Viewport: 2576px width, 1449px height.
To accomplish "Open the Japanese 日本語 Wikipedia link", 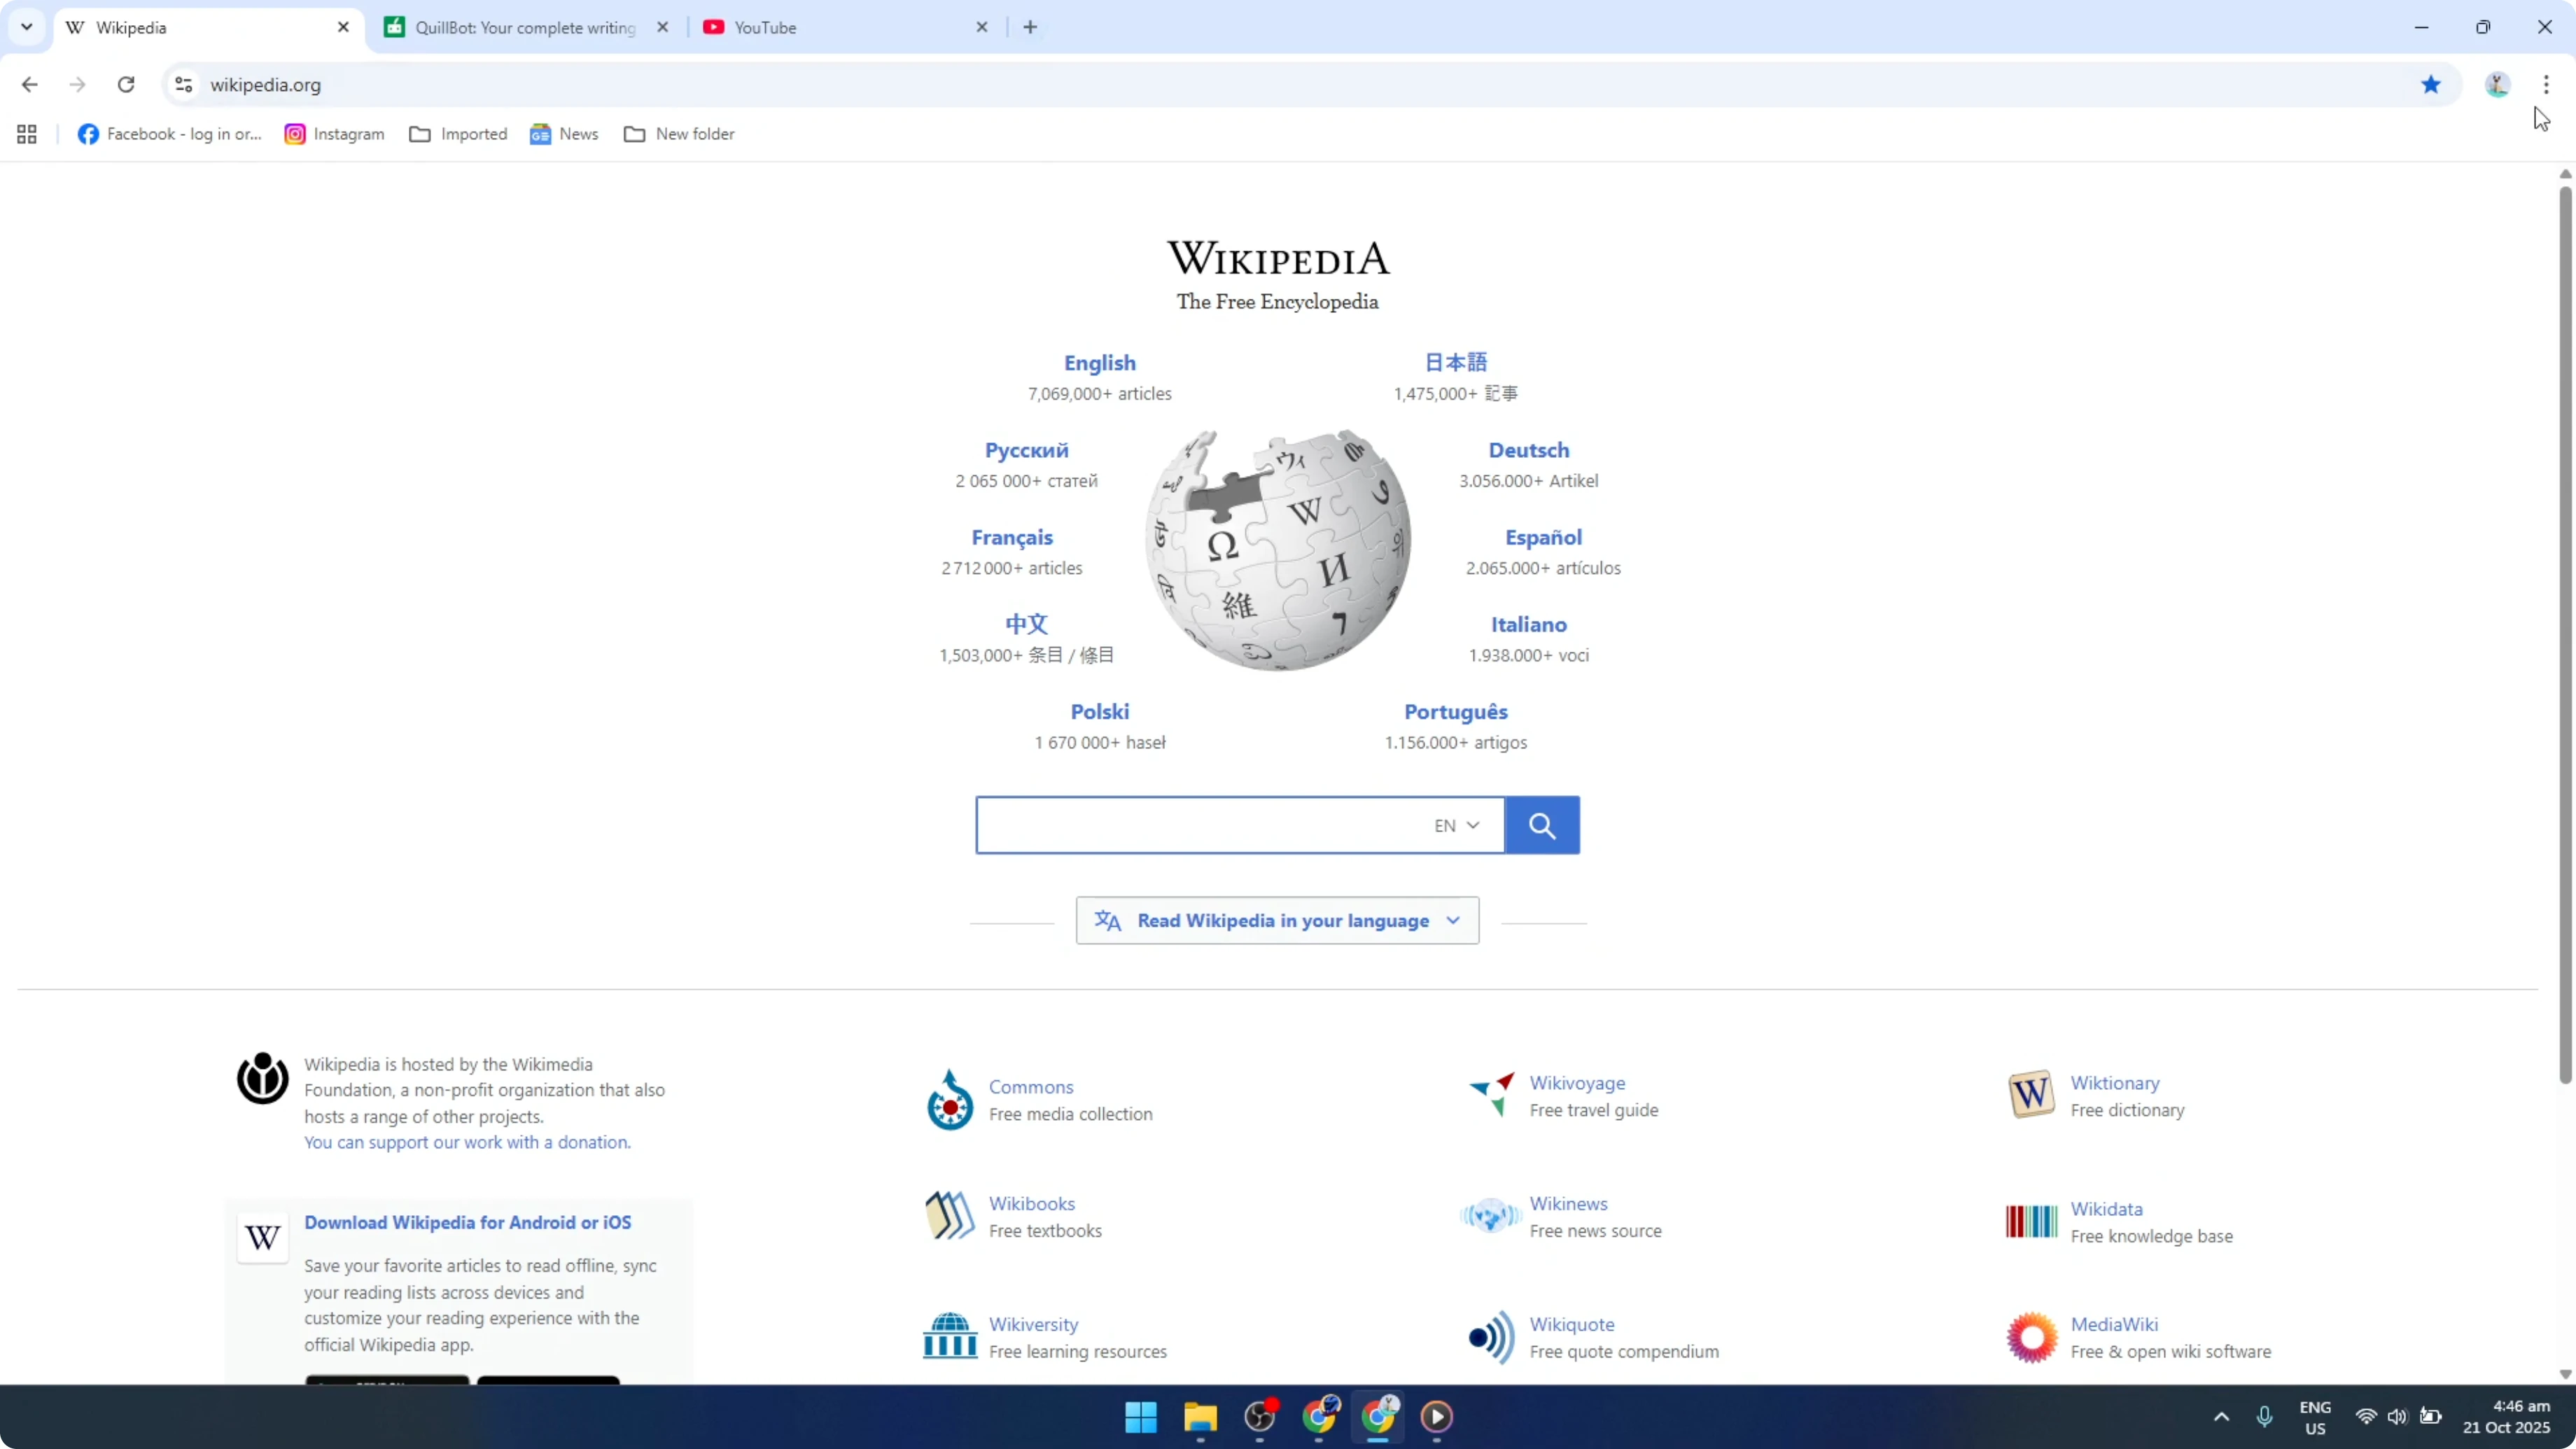I will [1455, 362].
